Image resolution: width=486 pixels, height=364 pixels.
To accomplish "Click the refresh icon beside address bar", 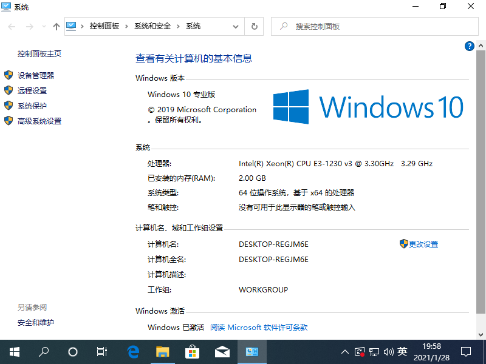I will coord(254,26).
